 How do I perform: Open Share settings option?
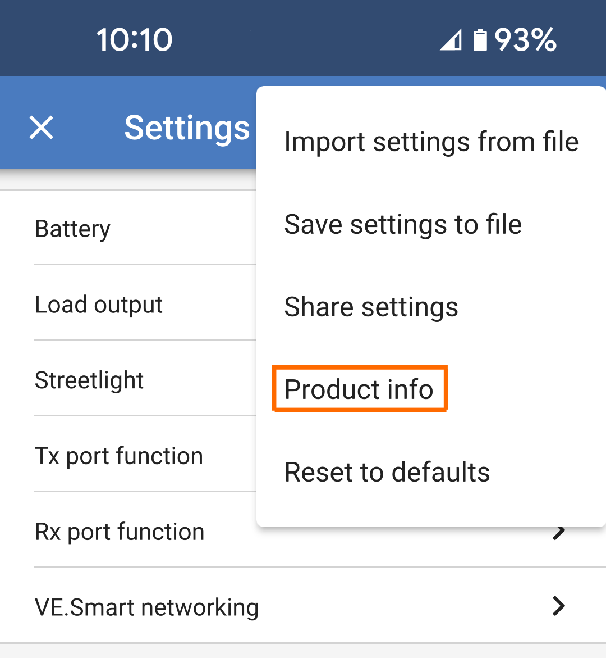pyautogui.click(x=371, y=307)
